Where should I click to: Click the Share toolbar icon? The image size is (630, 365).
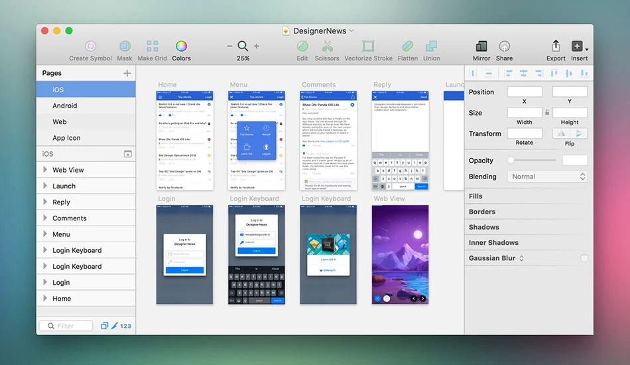click(504, 46)
